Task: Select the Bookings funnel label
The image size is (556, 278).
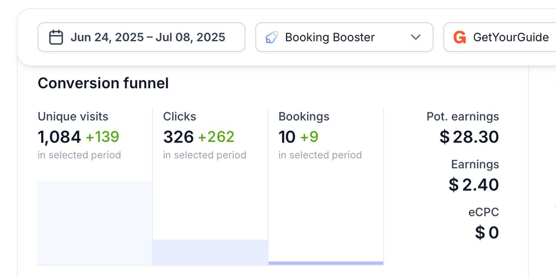Action: click(x=304, y=116)
